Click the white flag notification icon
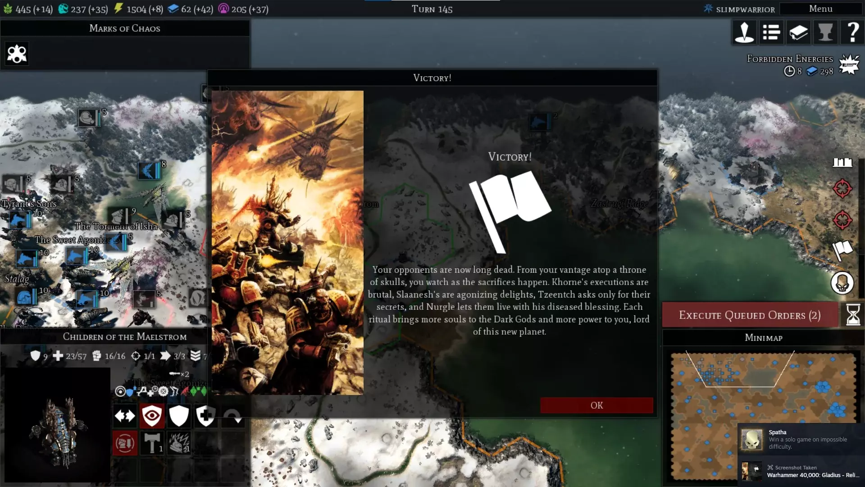The image size is (865, 487). [842, 251]
